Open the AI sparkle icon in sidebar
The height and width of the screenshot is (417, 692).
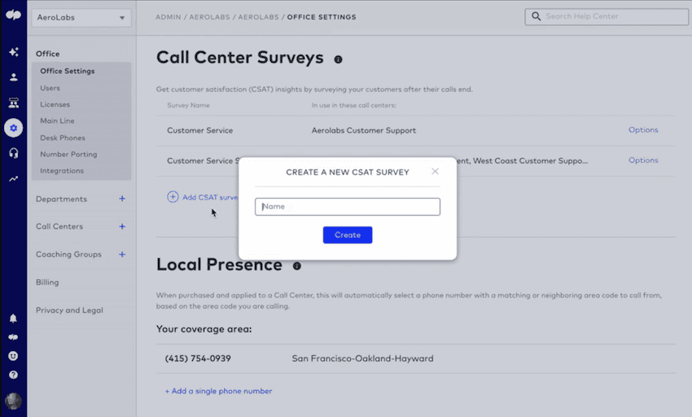coord(13,52)
